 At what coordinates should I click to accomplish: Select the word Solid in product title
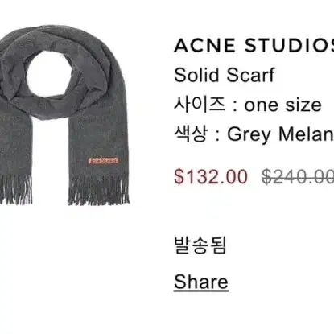pos(196,75)
